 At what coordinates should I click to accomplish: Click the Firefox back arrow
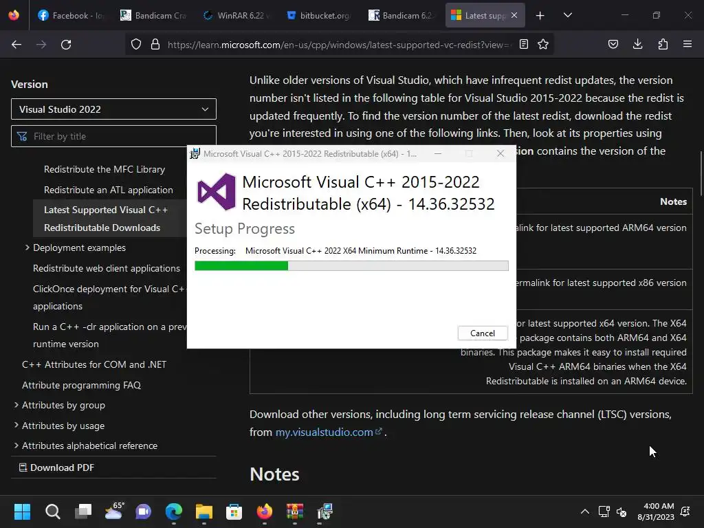click(x=16, y=45)
